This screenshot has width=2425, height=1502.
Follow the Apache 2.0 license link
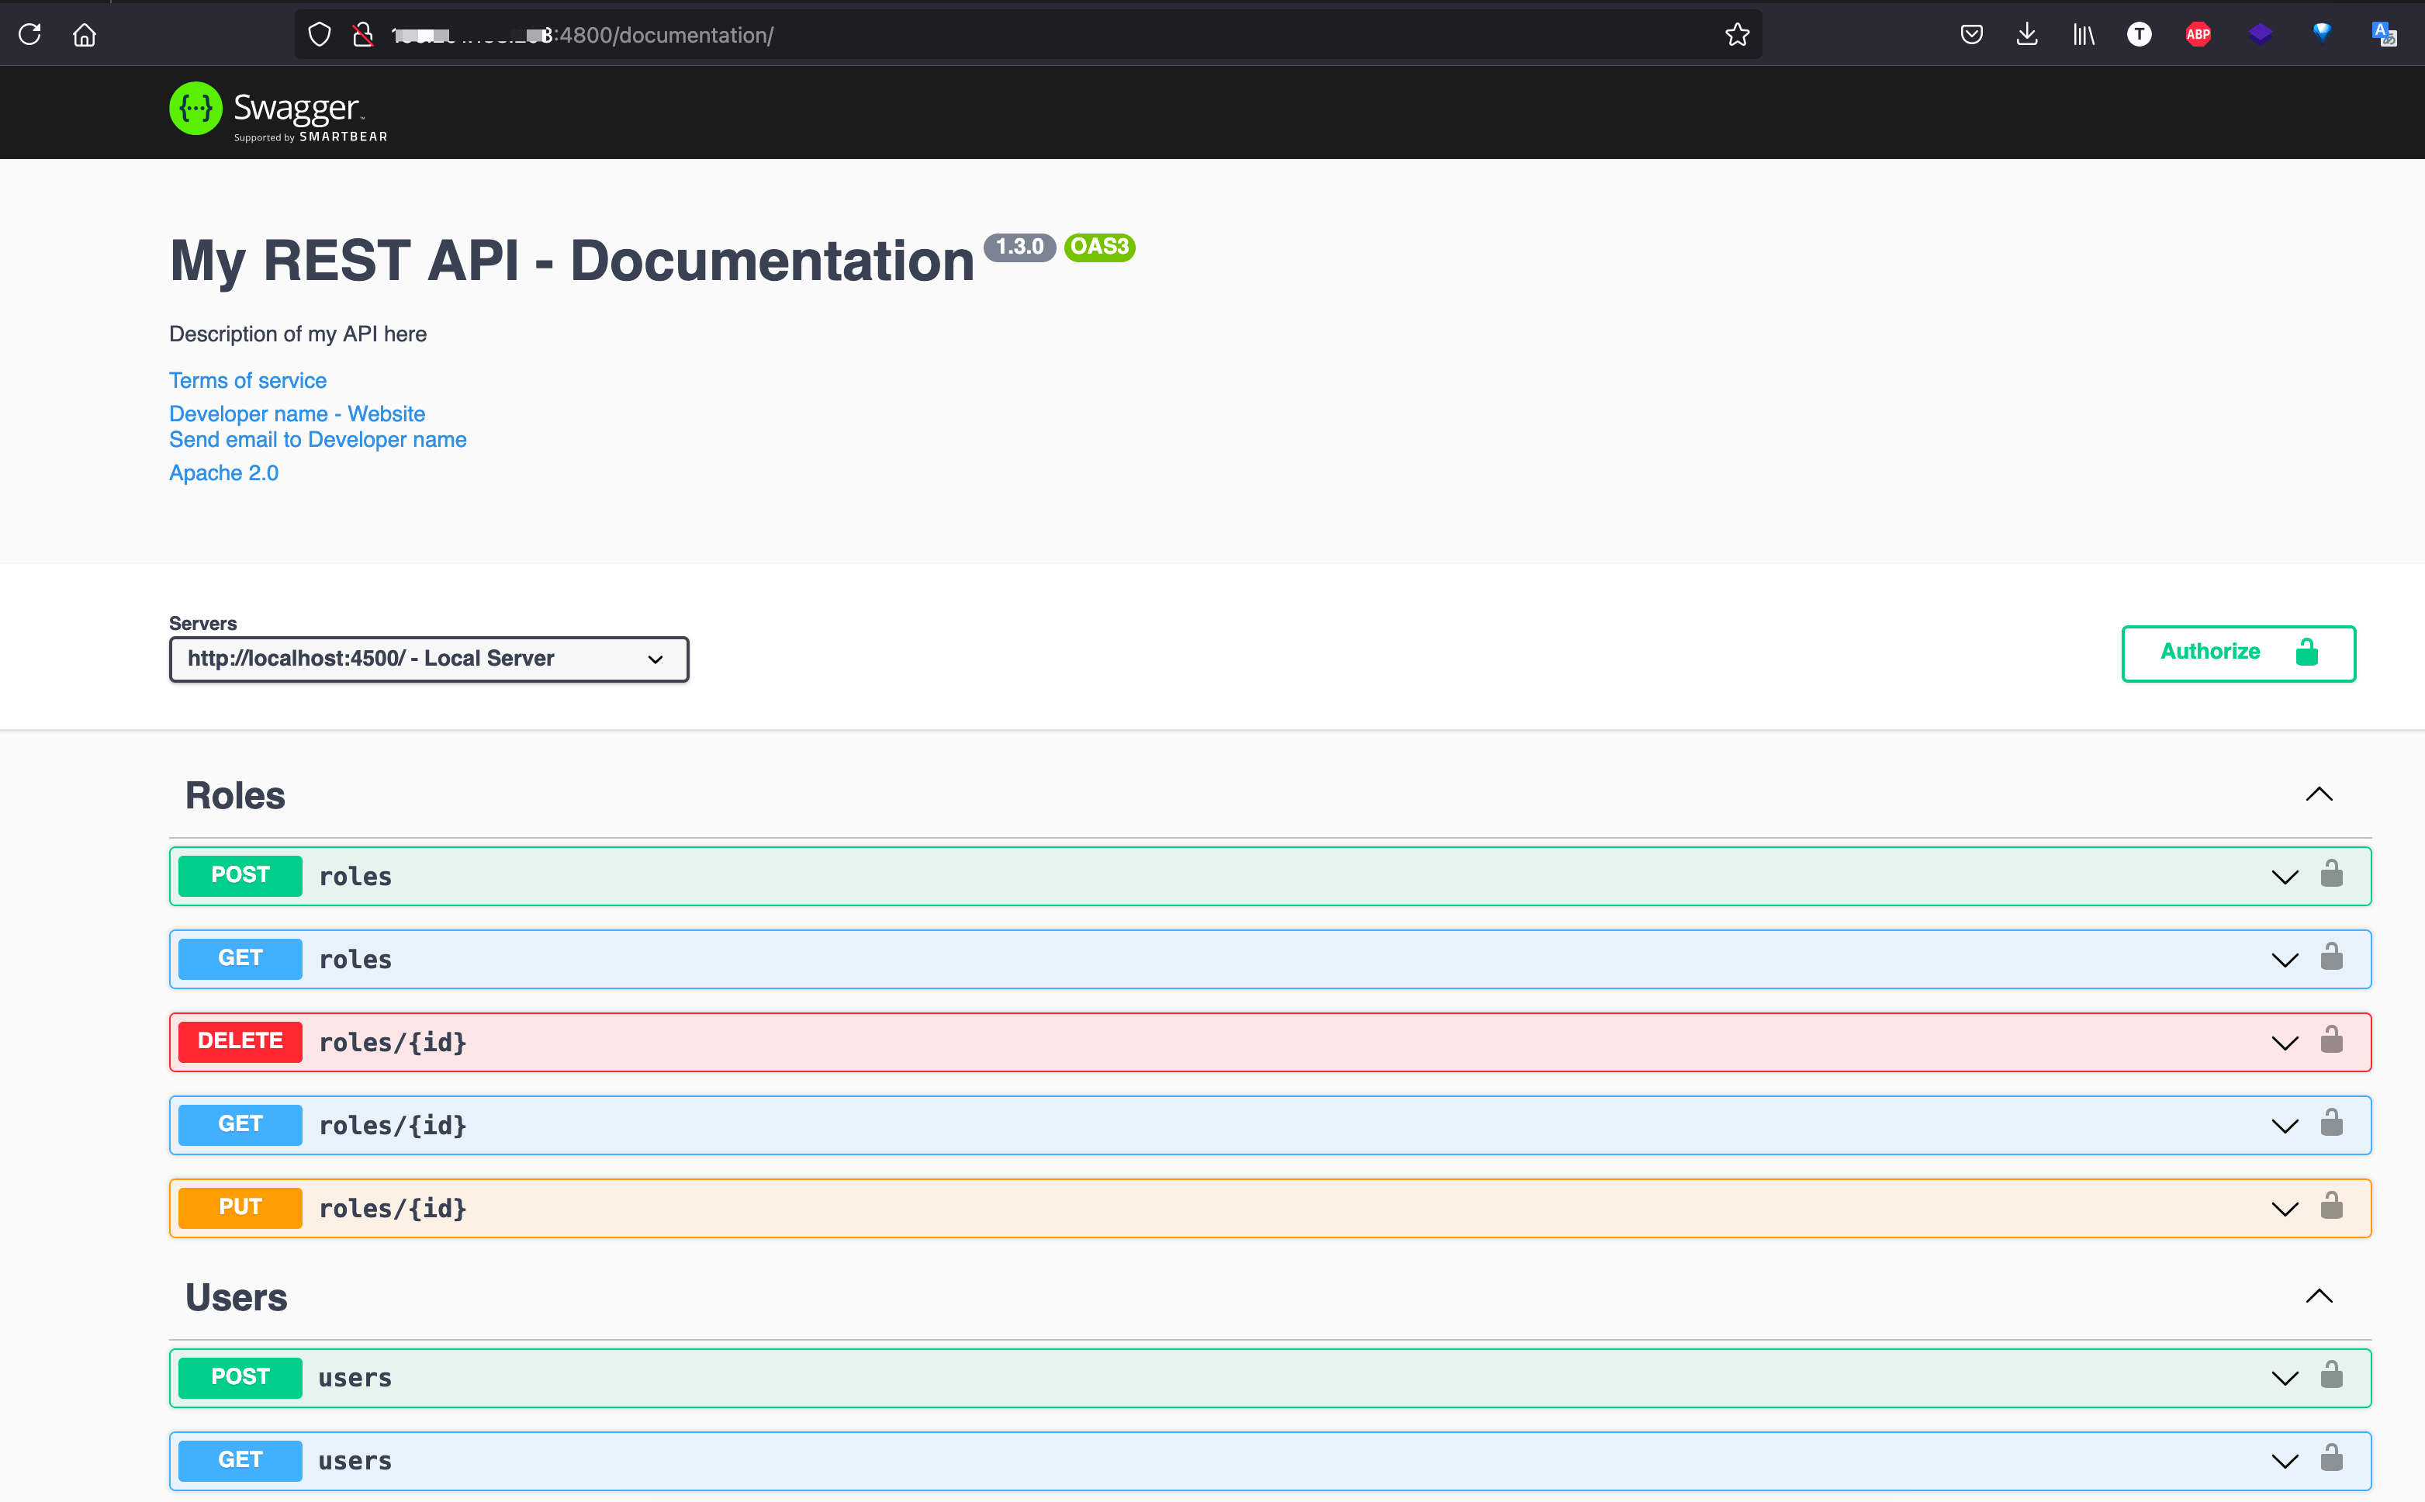[223, 472]
